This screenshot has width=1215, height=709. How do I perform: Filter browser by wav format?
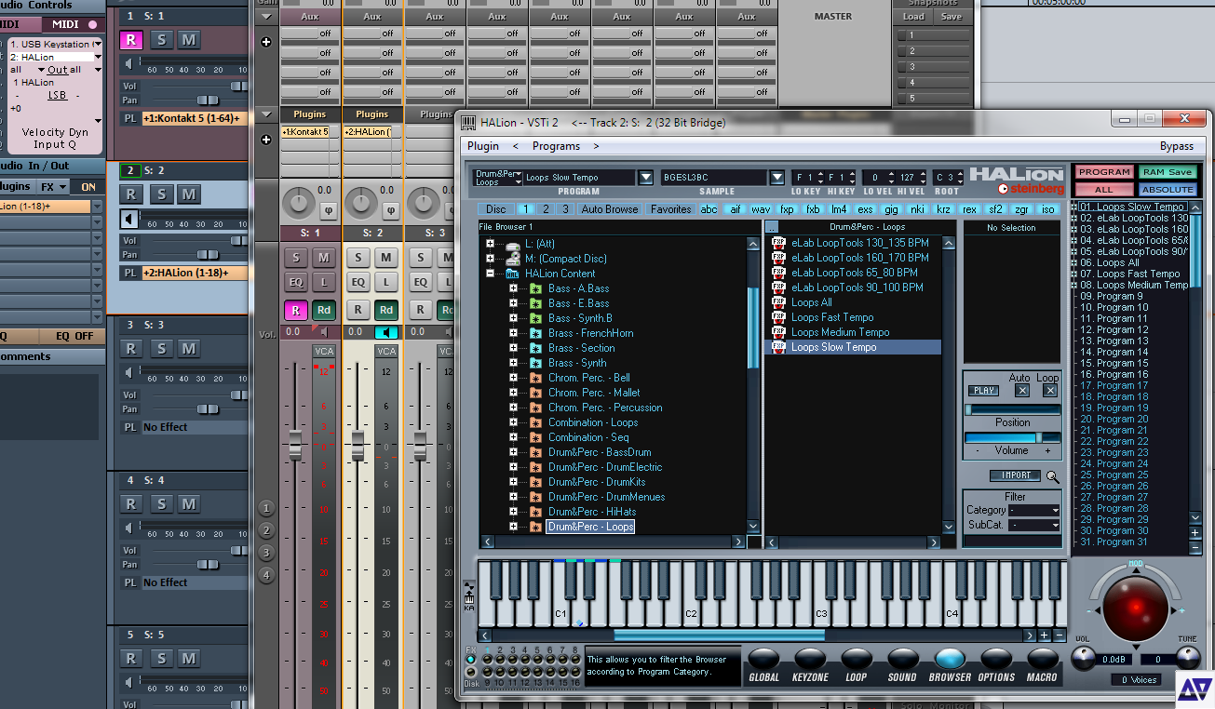(761, 209)
